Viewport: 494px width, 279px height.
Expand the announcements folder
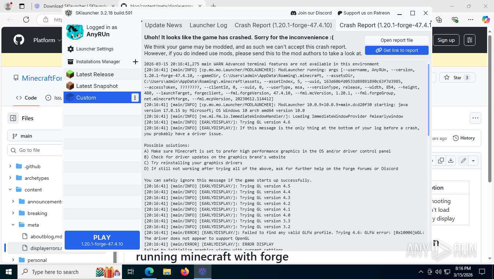13,202
